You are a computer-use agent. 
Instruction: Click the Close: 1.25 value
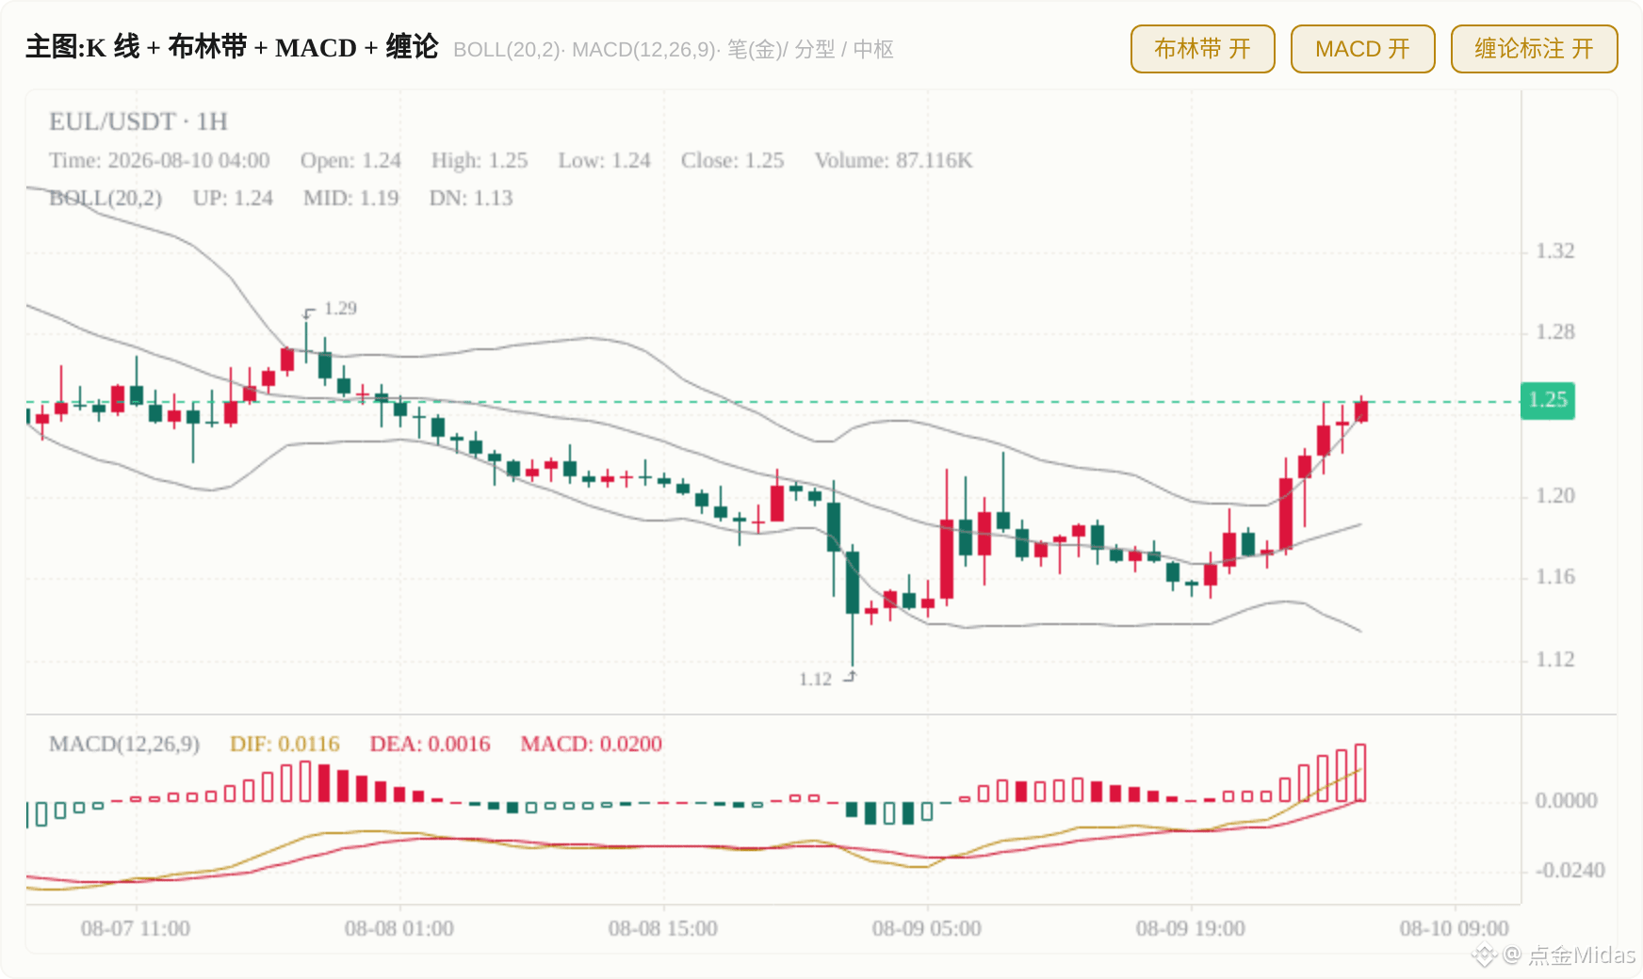click(x=732, y=160)
